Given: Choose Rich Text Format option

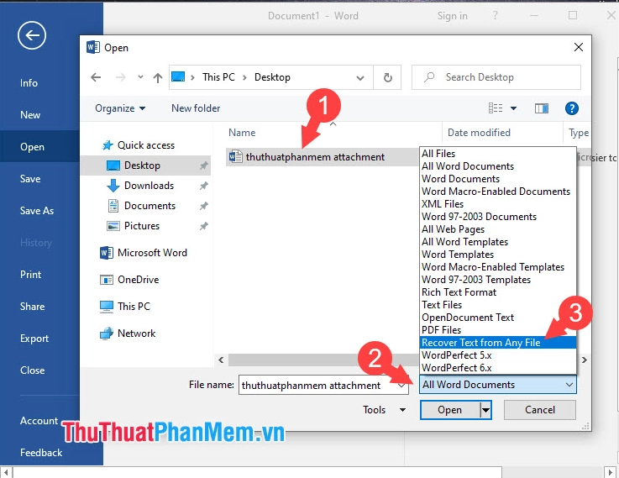Looking at the screenshot, I should (497, 292).
